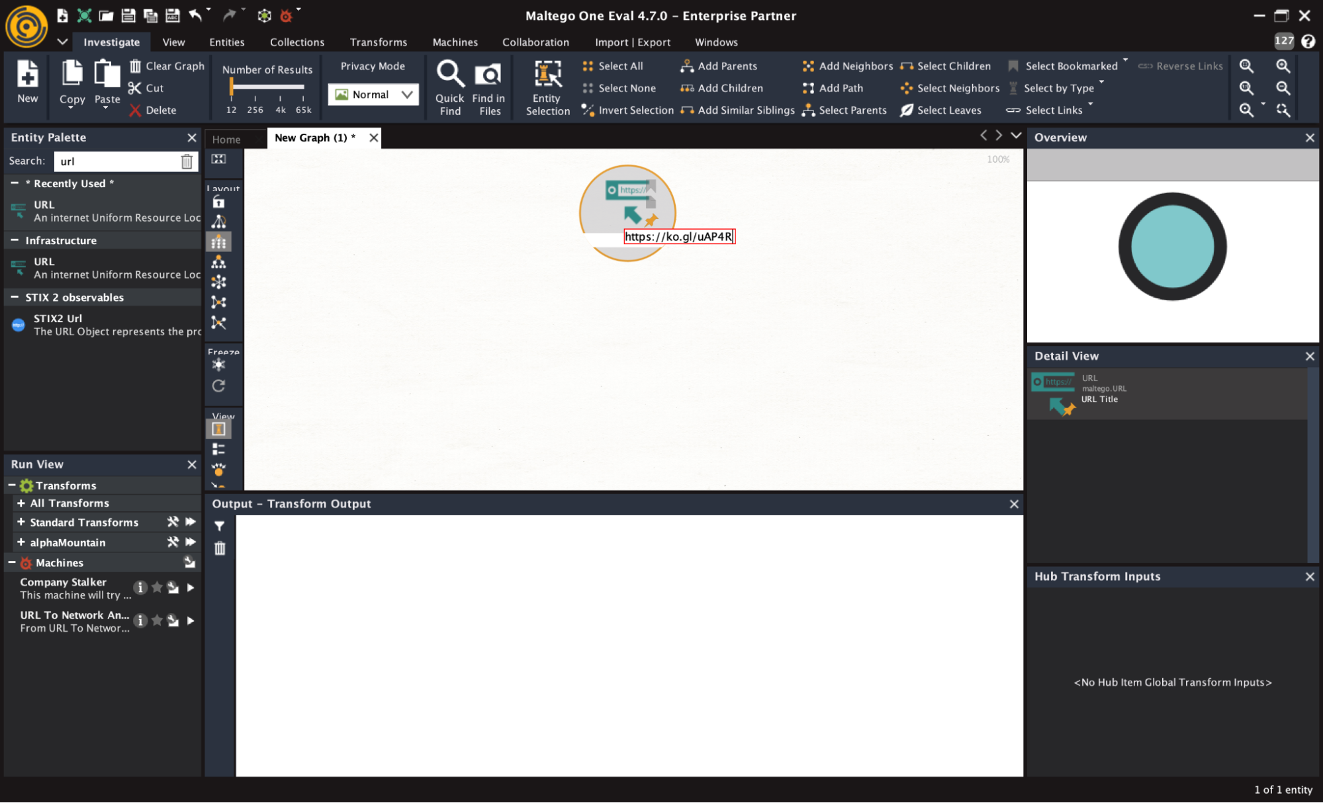The width and height of the screenshot is (1323, 803).
Task: Toggle the list view icon under View
Action: [x=218, y=450]
